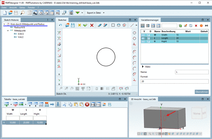Add a new variable with green plus icon

click(180, 26)
